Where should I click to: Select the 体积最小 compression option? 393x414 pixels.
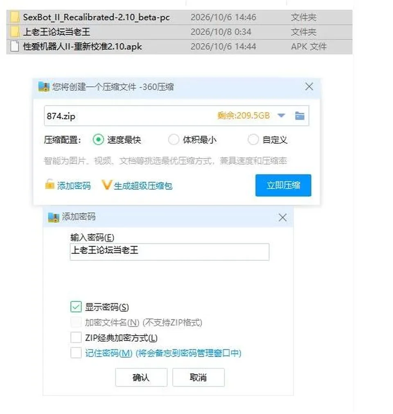174,140
